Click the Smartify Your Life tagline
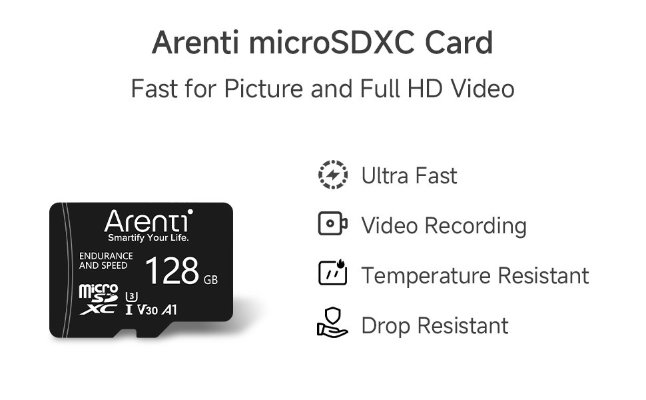646x400 pixels. point(149,237)
